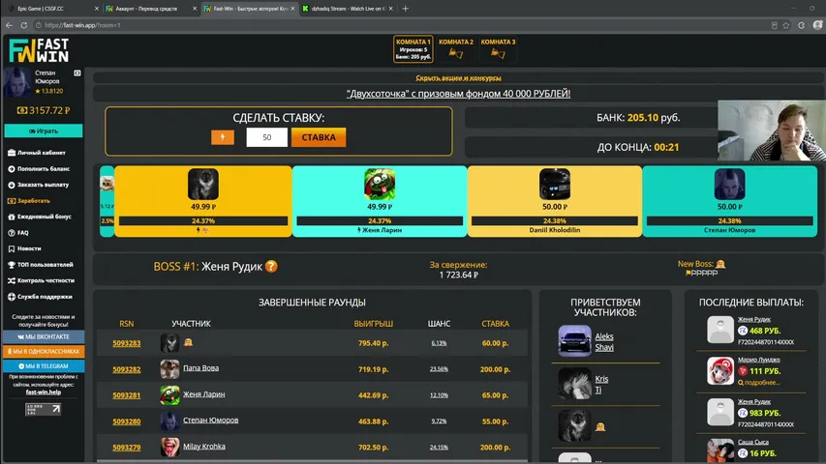Open round RSN 5093279 link
The width and height of the screenshot is (826, 464).
pos(127,448)
